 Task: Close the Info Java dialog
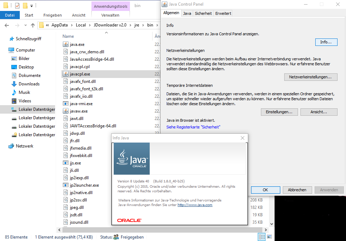[x=243, y=138]
